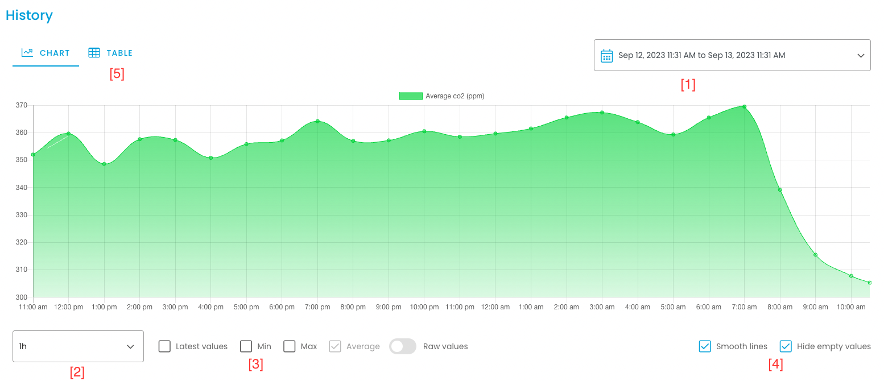Click the disabled Average checkbox
This screenshot has height=381, width=884.
point(335,346)
